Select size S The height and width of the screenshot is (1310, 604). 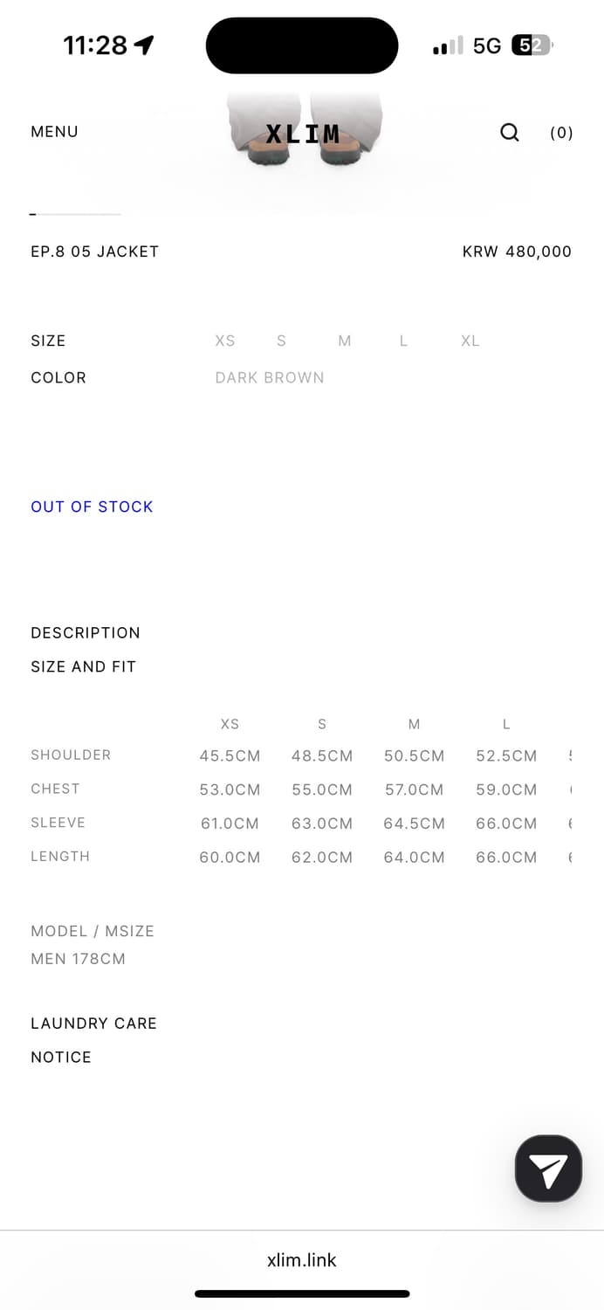click(x=281, y=341)
